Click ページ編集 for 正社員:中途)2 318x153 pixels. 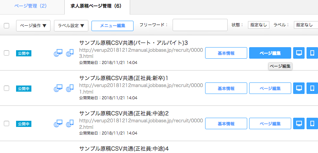coord(270,123)
